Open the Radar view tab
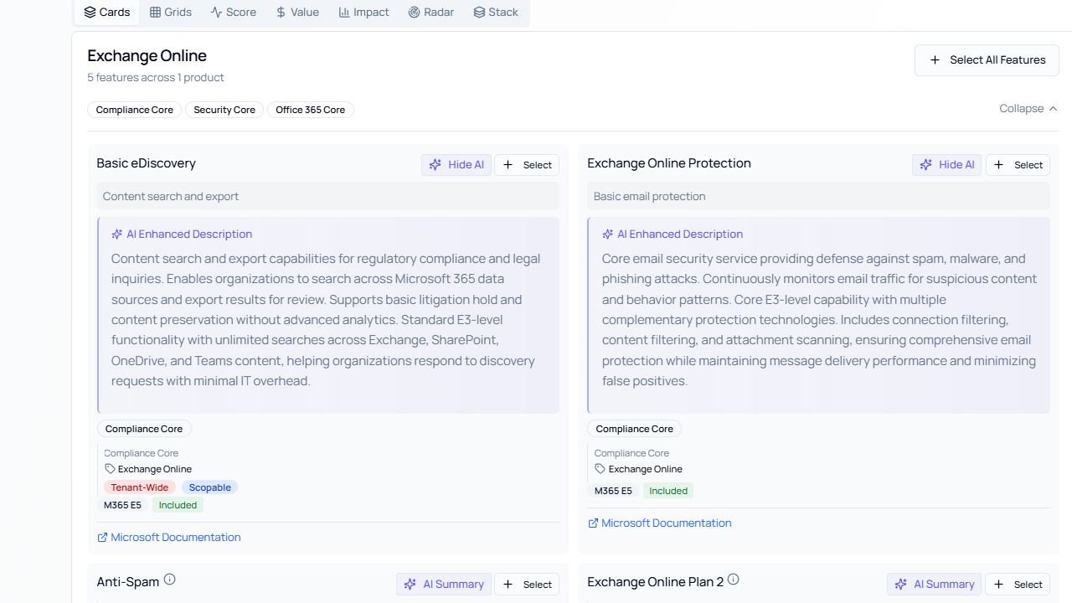This screenshot has width=1072, height=603. pos(431,12)
